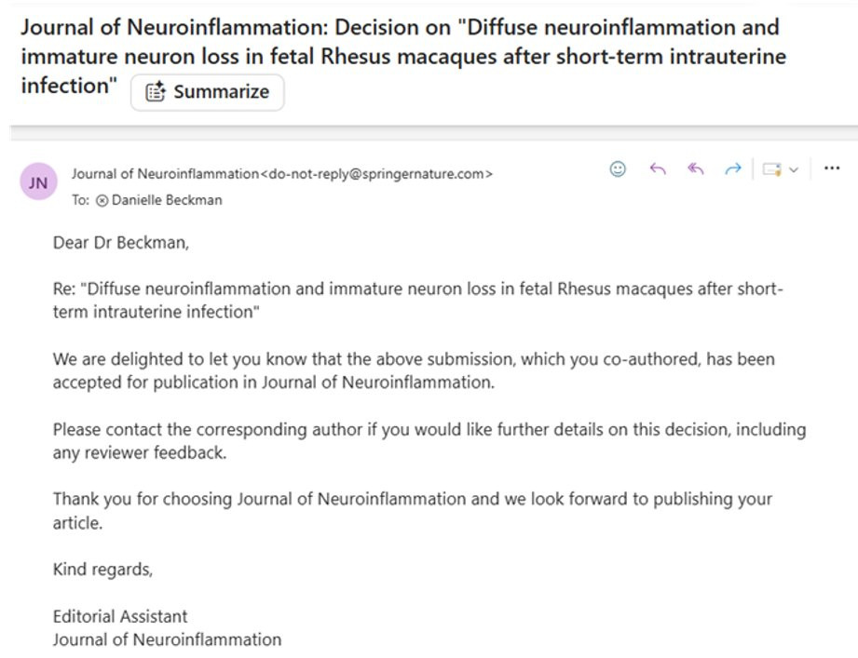Viewport: 858px width, 658px height.
Task: Click the "Re:" manuscript title line in body
Action: coord(418,300)
